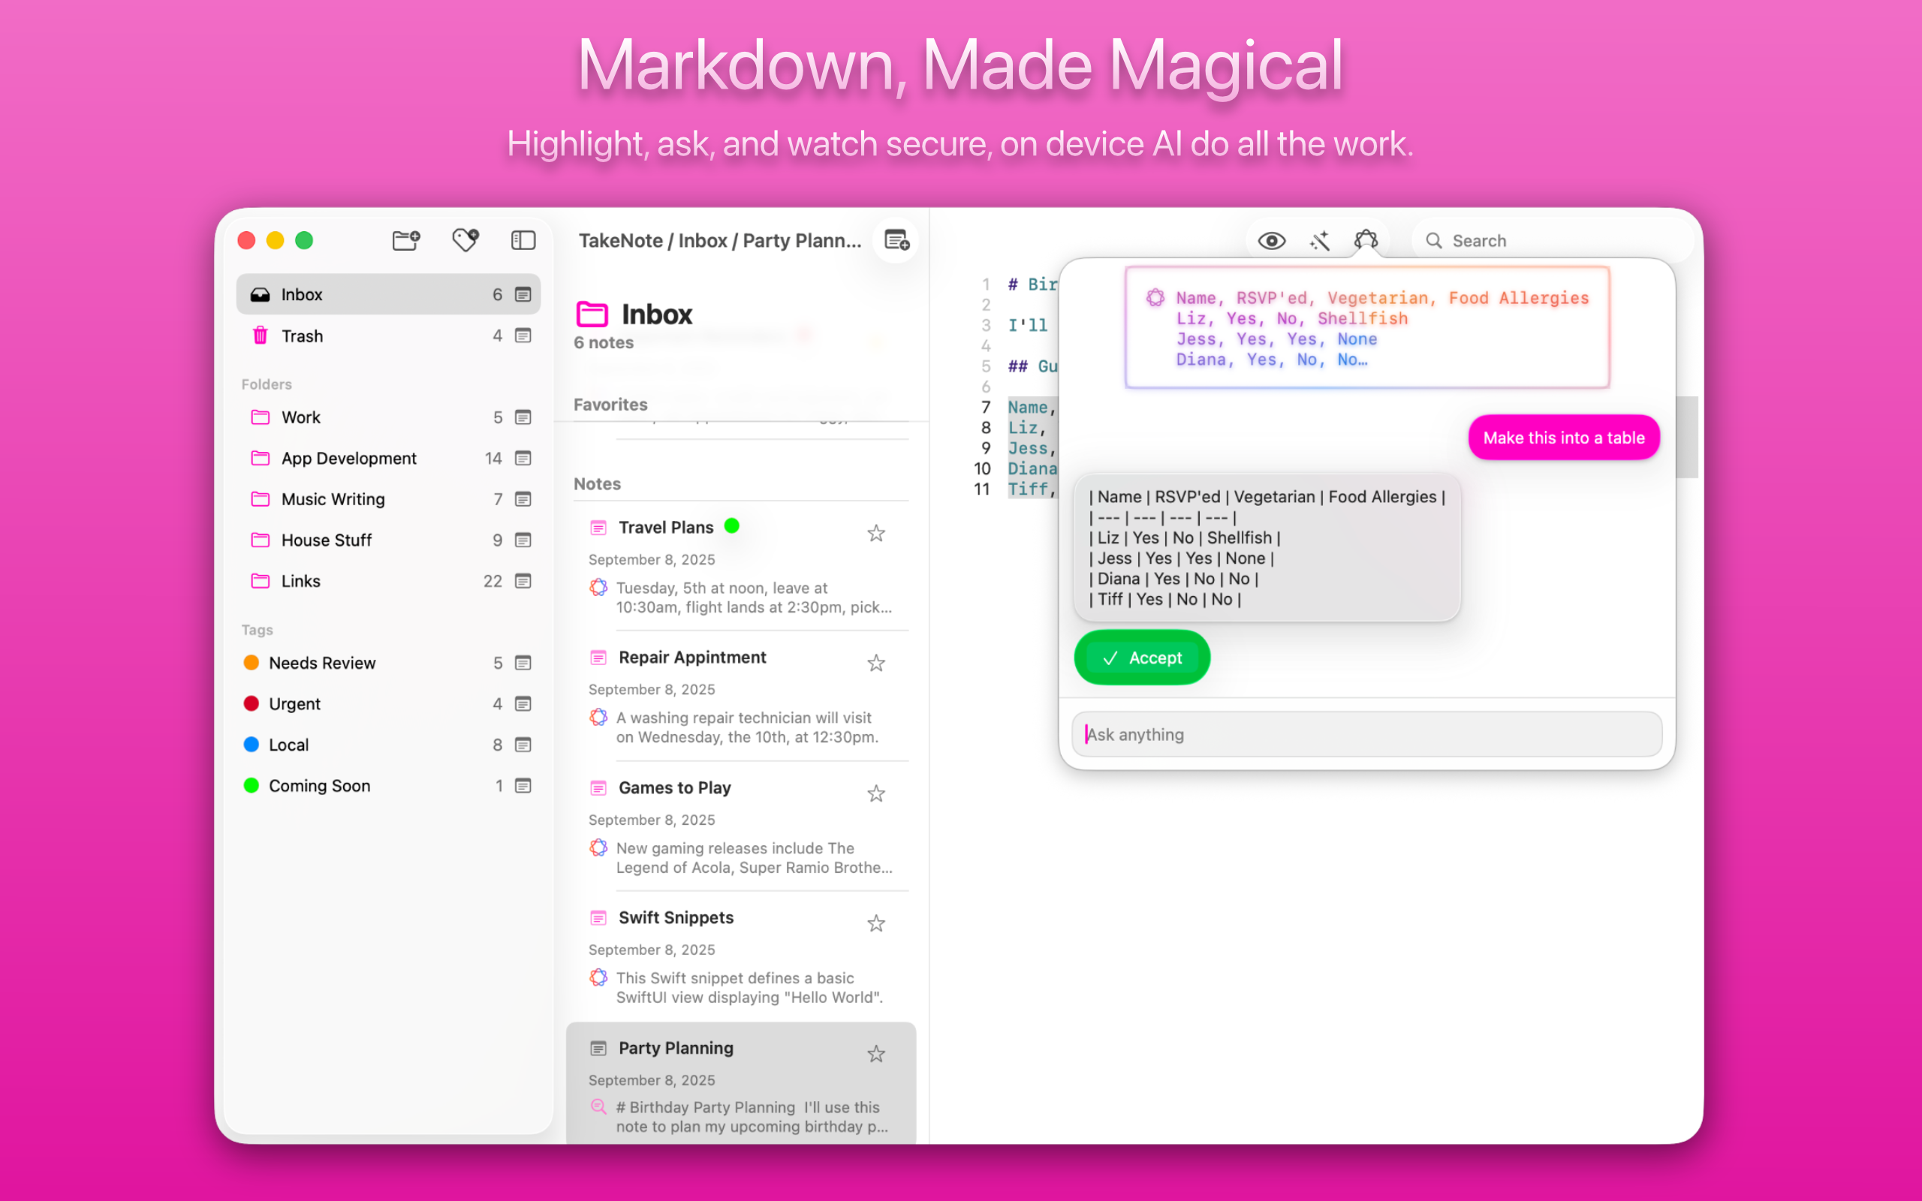Click the blue Local color dot
Viewport: 1922px width, 1201px height.
click(x=251, y=745)
